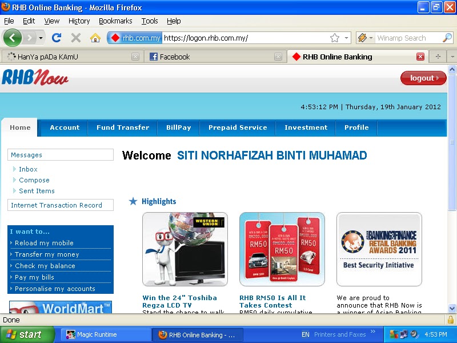Open the Sent Items link
The height and width of the screenshot is (343, 457).
[x=37, y=191]
